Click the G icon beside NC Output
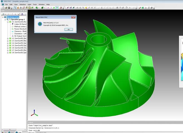Image resolution: width=183 pixels, height=133 pixels. 13,36
